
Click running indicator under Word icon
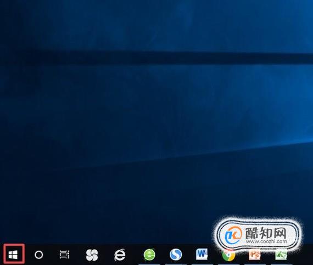tap(202, 264)
